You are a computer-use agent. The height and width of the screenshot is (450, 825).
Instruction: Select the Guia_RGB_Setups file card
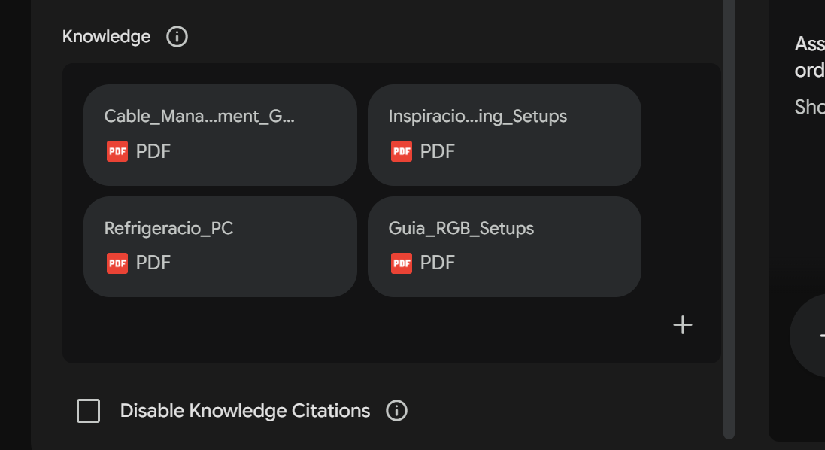[505, 247]
